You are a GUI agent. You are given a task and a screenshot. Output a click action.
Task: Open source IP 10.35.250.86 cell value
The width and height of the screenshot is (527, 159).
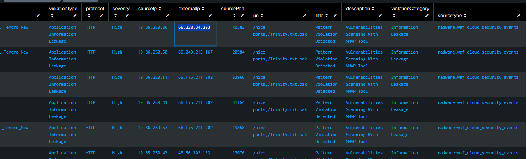pyautogui.click(x=153, y=27)
